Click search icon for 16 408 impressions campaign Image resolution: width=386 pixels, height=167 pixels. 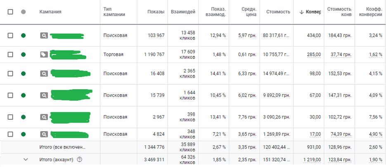click(x=44, y=74)
